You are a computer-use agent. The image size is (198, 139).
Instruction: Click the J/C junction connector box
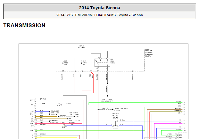(x=115, y=124)
